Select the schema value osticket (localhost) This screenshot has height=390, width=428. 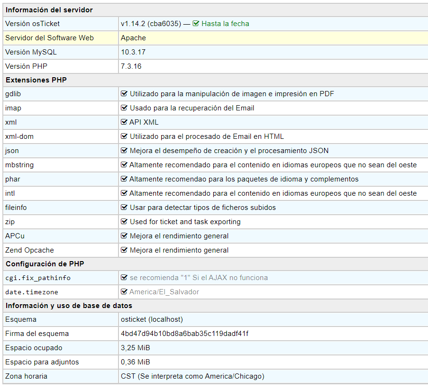coord(152,319)
